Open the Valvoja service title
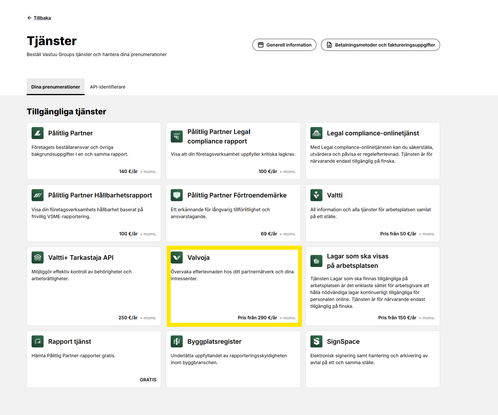The height and width of the screenshot is (415, 498). pyautogui.click(x=199, y=258)
